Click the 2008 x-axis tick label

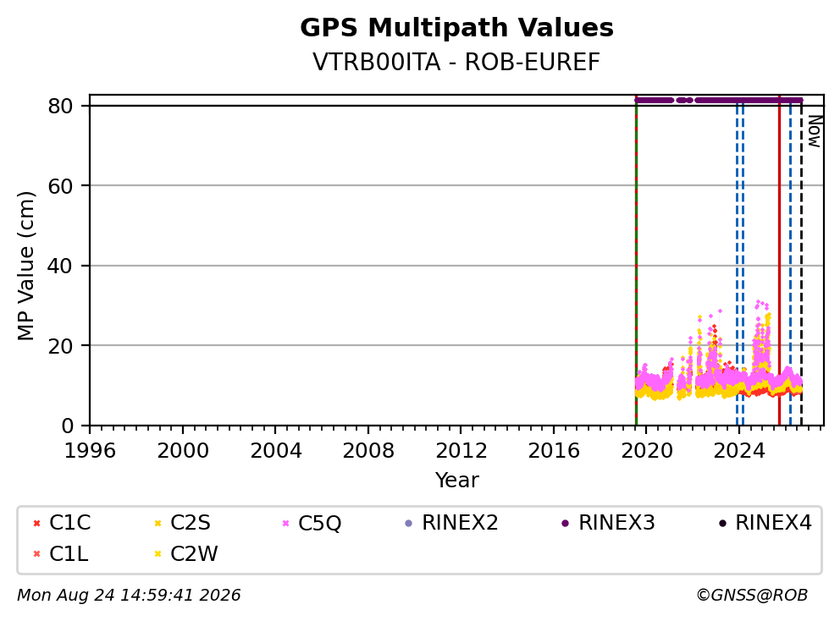(x=368, y=451)
